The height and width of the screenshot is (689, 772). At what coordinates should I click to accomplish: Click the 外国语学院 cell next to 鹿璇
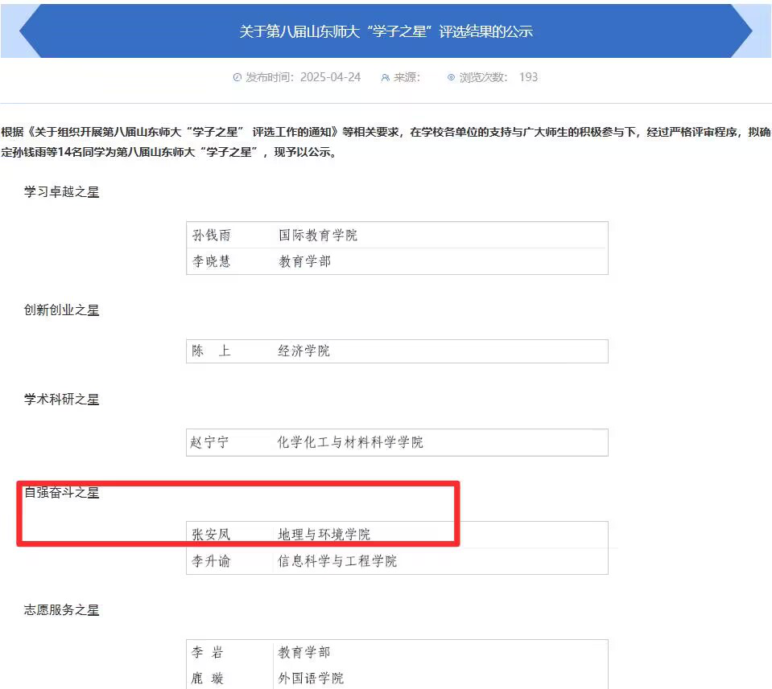(311, 679)
